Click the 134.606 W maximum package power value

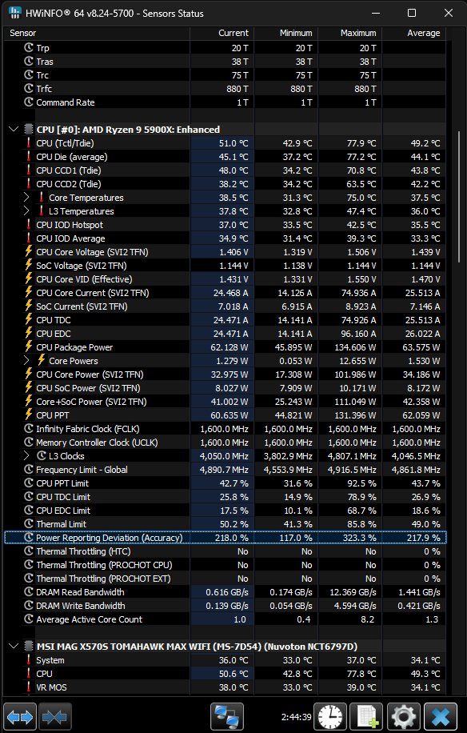355,347
